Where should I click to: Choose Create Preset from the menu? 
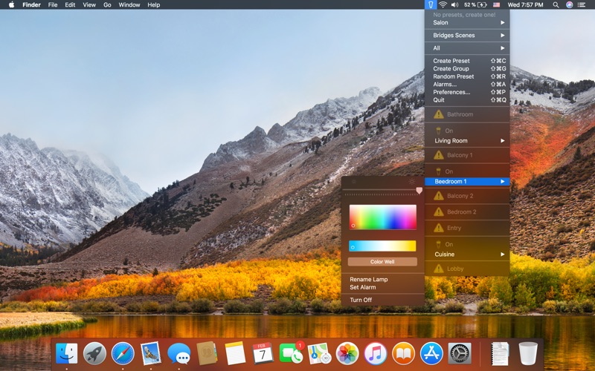click(451, 61)
